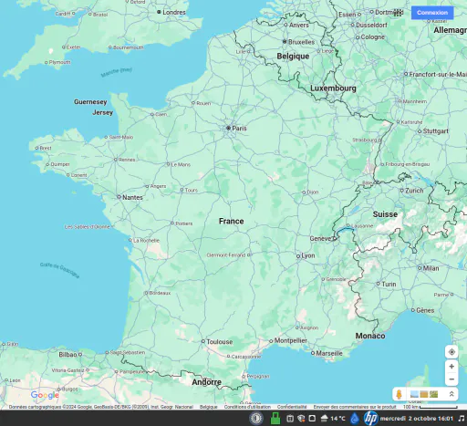Select the Street View pegman
The width and height of the screenshot is (467, 426).
pyautogui.click(x=400, y=394)
